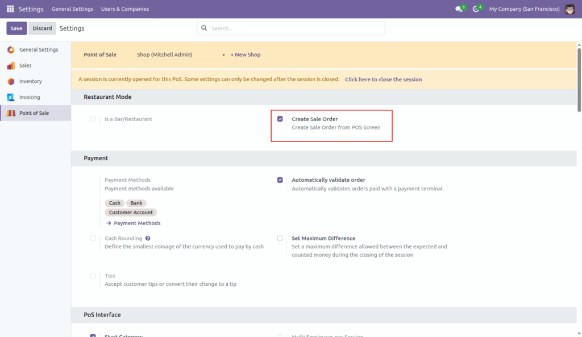Open Inventory settings from the sidebar
The image size is (582, 337).
(x=11, y=81)
